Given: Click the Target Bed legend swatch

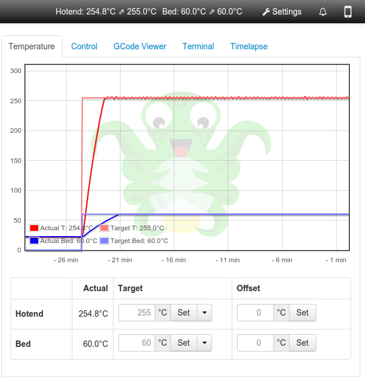Looking at the screenshot, I should [x=104, y=241].
